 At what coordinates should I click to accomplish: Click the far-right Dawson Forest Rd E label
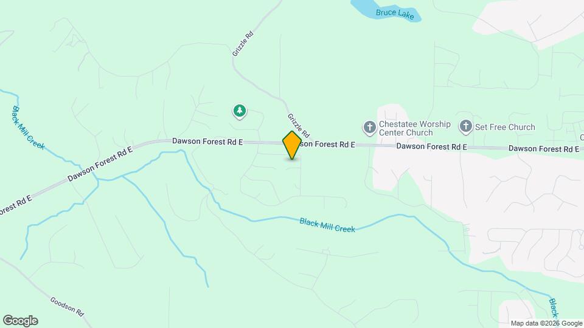click(544, 149)
